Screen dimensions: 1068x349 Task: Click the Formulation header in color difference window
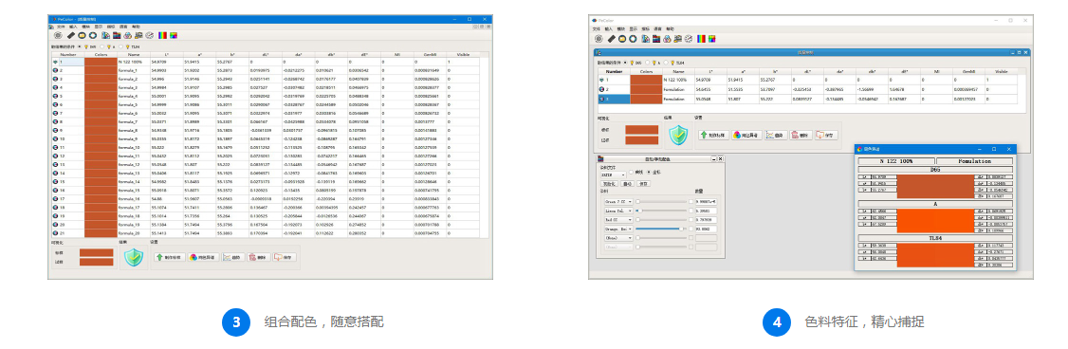pos(974,161)
